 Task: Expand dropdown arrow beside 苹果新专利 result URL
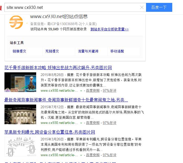click(x=81, y=155)
